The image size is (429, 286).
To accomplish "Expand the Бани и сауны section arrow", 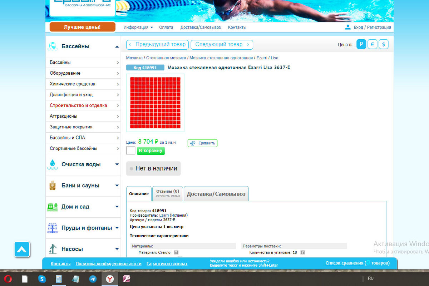I will 117,186.
